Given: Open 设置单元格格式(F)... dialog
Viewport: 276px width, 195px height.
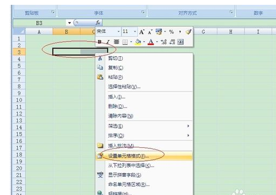Looking at the screenshot, I should point(144,156).
